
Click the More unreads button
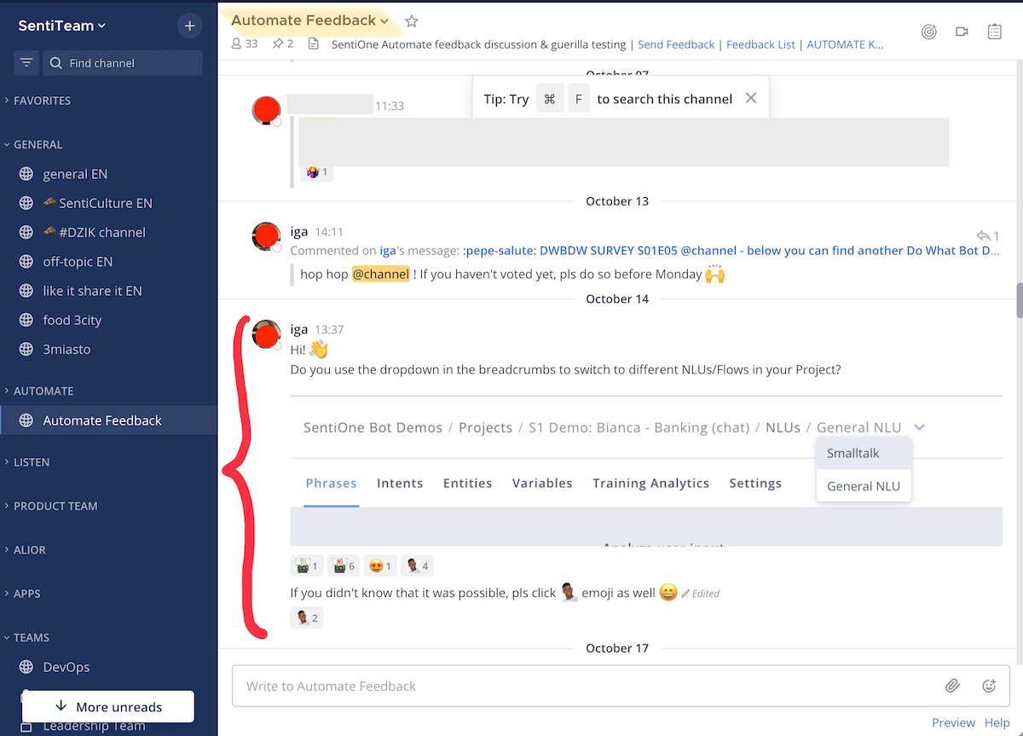coord(108,706)
